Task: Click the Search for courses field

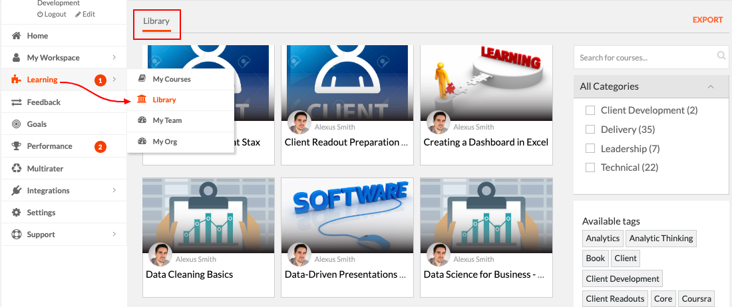Action: pyautogui.click(x=645, y=58)
